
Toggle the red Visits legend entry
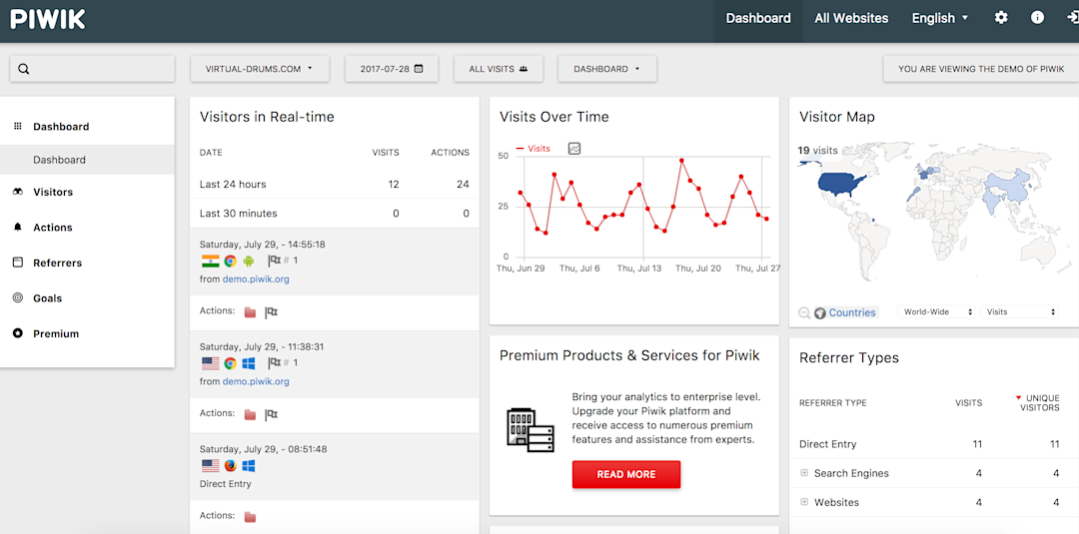coord(533,149)
